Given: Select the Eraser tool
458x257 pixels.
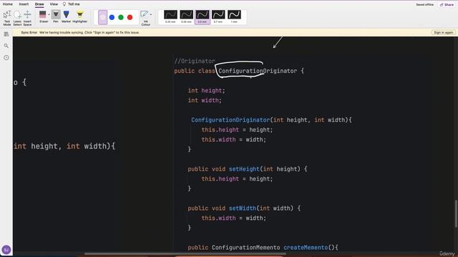Looking at the screenshot, I should coord(43,16).
